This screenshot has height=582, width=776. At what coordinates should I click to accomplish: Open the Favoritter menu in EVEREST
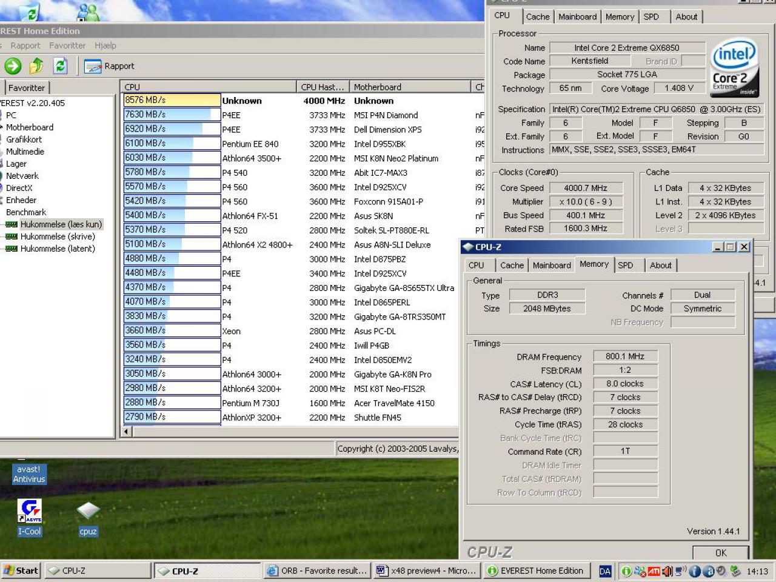click(67, 45)
